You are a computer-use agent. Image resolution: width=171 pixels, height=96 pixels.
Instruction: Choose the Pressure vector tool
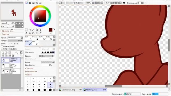click(35, 38)
